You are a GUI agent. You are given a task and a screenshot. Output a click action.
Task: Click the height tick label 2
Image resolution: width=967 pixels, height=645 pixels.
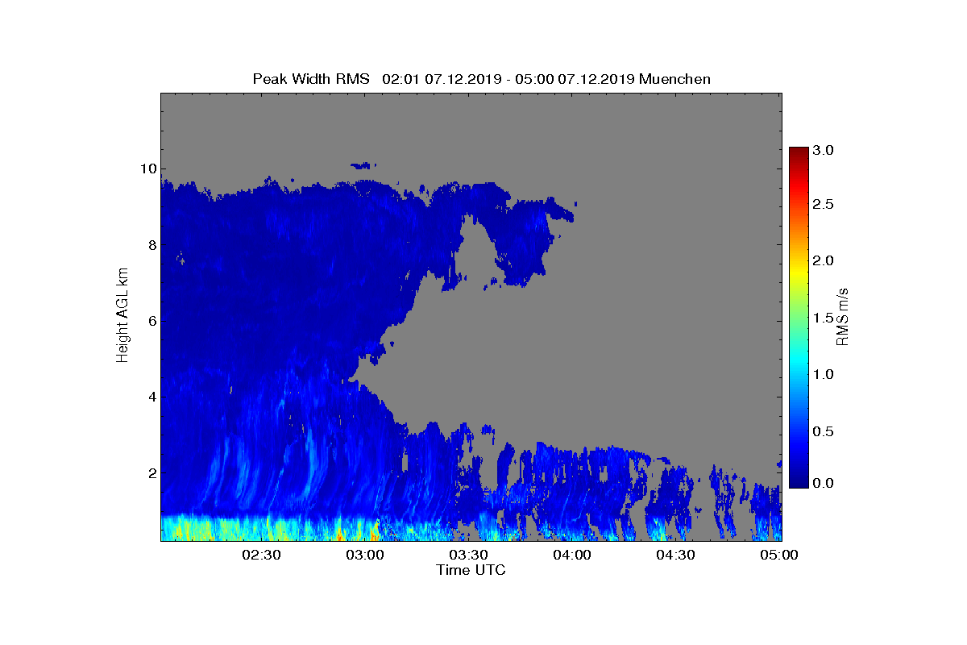[151, 472]
